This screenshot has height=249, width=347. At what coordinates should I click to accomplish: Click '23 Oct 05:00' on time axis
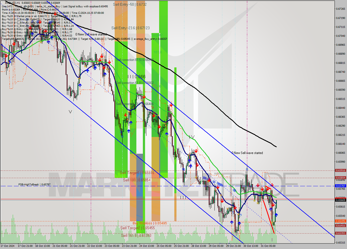(x=112, y=246)
